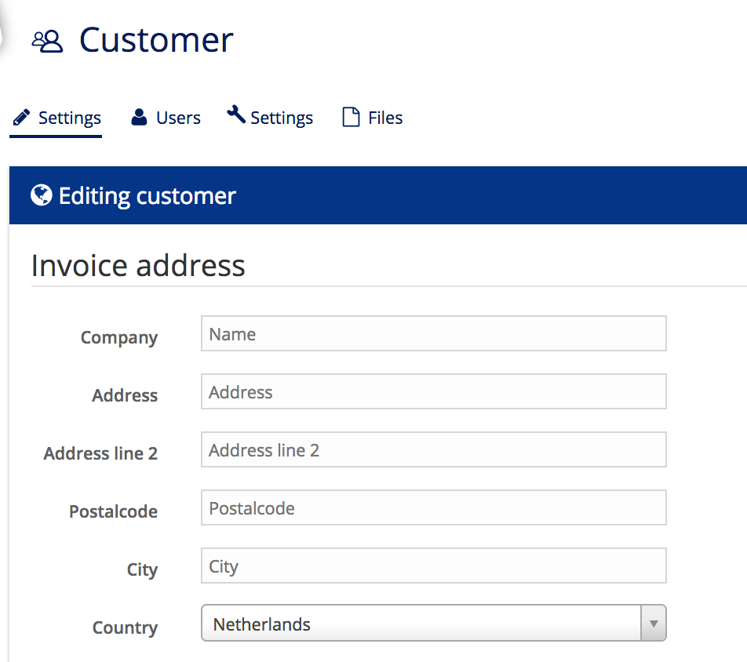This screenshot has height=662, width=747.
Task: Click the Country field label
Action: click(125, 627)
